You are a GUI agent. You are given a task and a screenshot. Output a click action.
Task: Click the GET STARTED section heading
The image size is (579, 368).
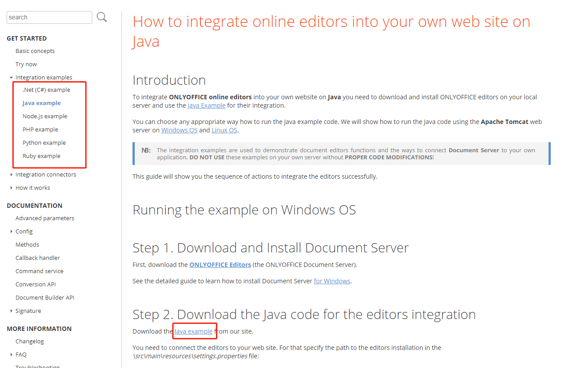(26, 38)
